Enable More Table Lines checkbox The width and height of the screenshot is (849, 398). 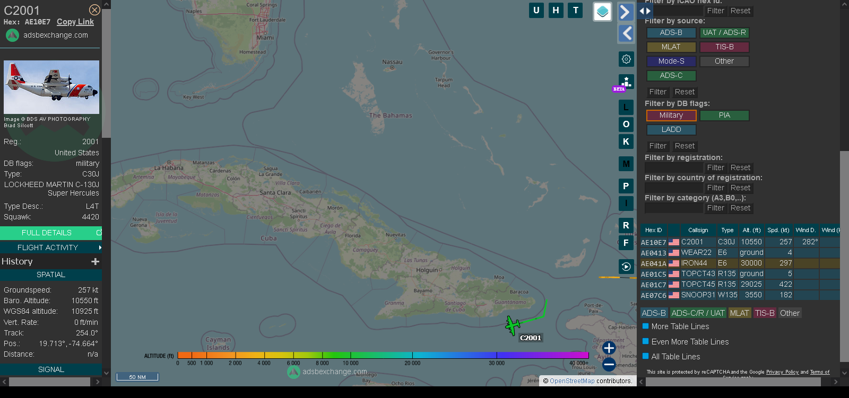[646, 326]
